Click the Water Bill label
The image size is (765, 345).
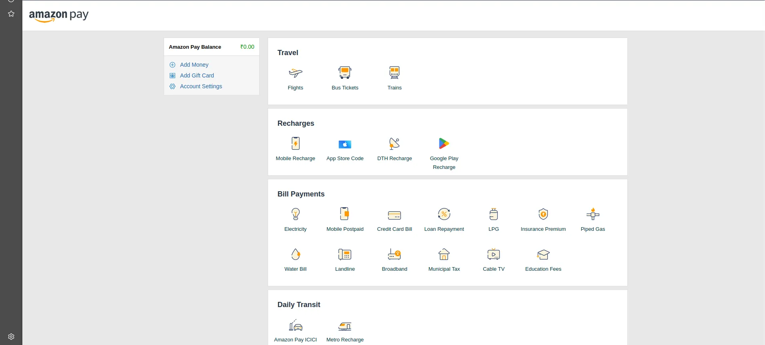point(295,269)
